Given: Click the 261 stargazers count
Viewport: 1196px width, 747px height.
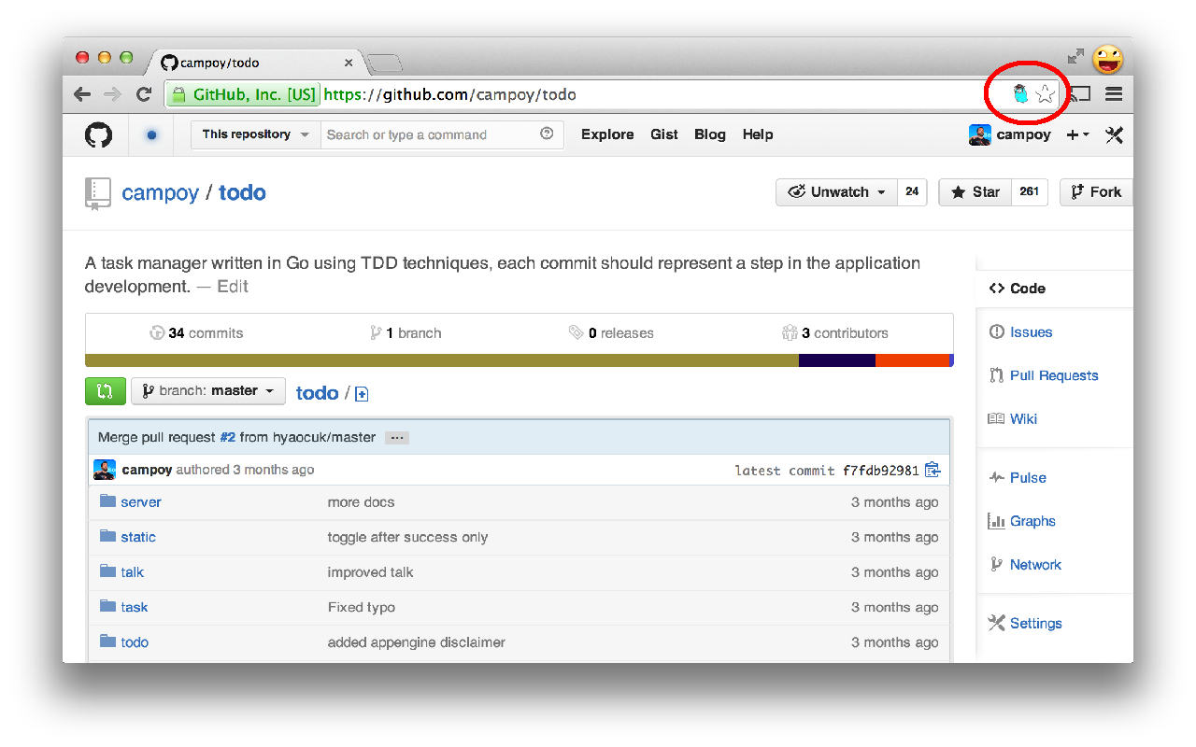Looking at the screenshot, I should coord(1030,192).
